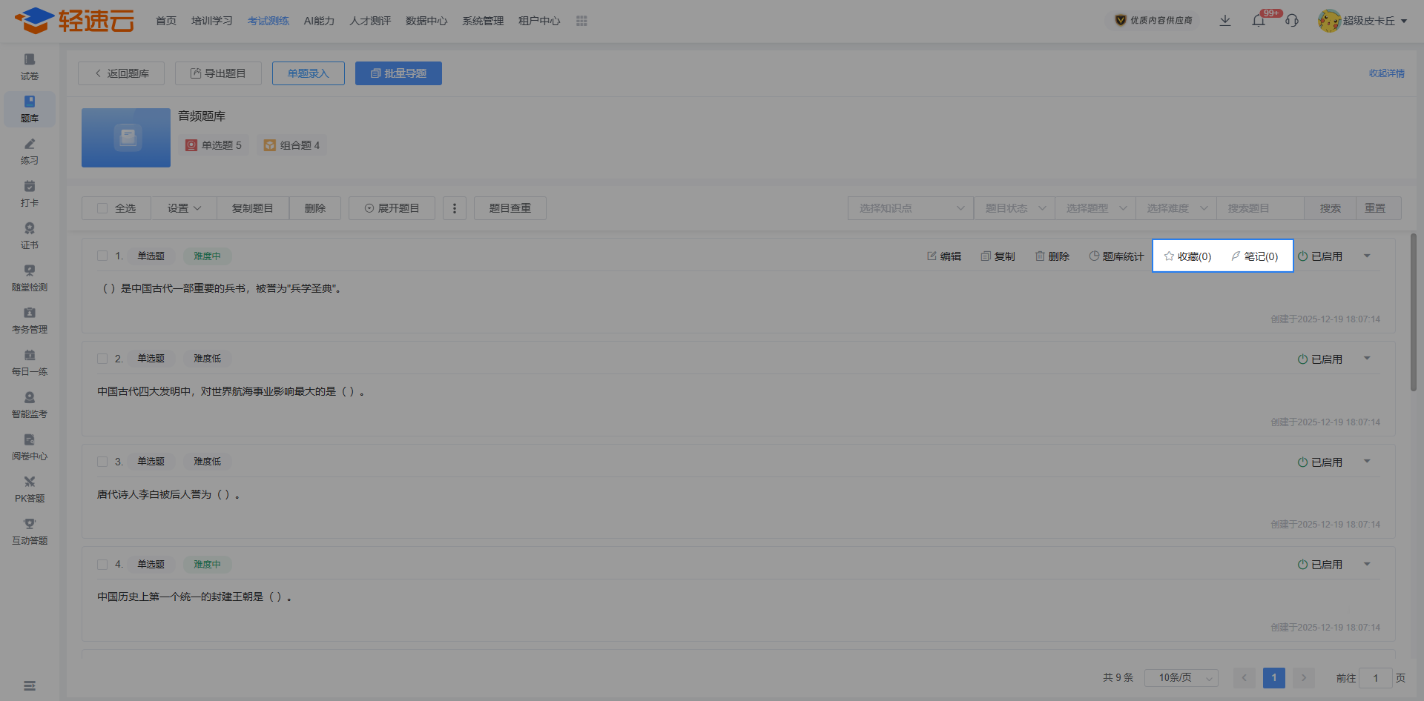Click the customer service headset icon
This screenshot has width=1424, height=701.
pyautogui.click(x=1292, y=21)
